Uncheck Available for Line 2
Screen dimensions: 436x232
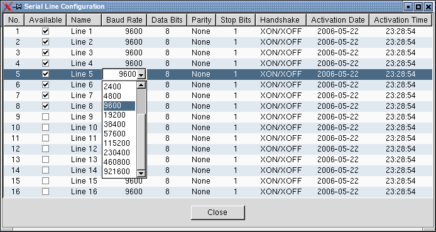[45, 42]
